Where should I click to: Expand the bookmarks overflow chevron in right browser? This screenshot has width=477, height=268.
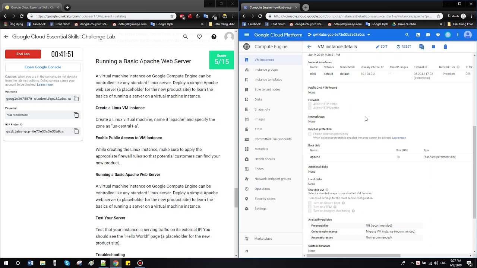click(441, 24)
